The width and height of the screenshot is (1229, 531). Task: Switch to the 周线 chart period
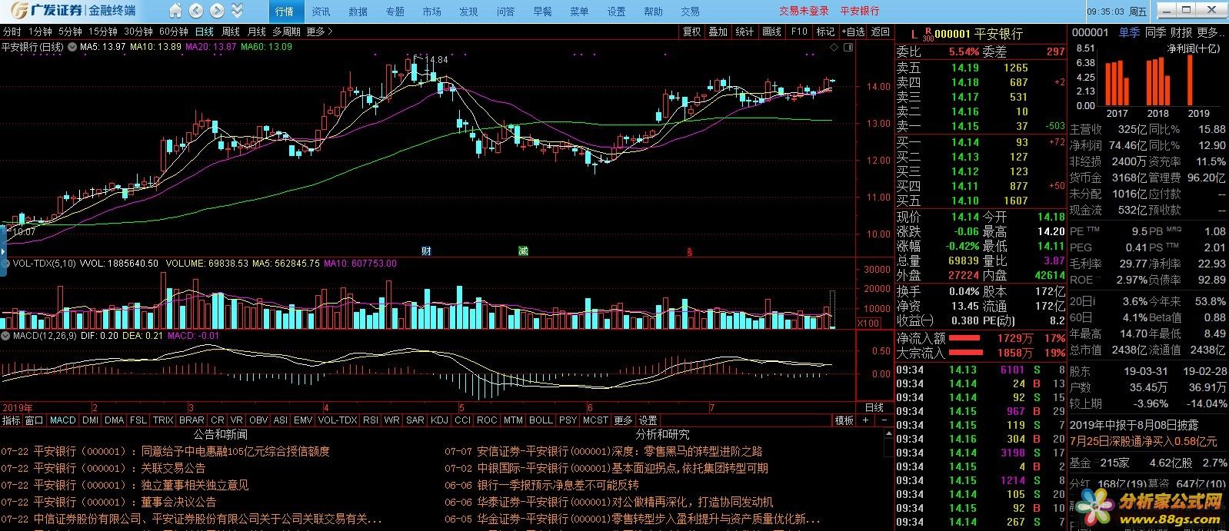231,32
